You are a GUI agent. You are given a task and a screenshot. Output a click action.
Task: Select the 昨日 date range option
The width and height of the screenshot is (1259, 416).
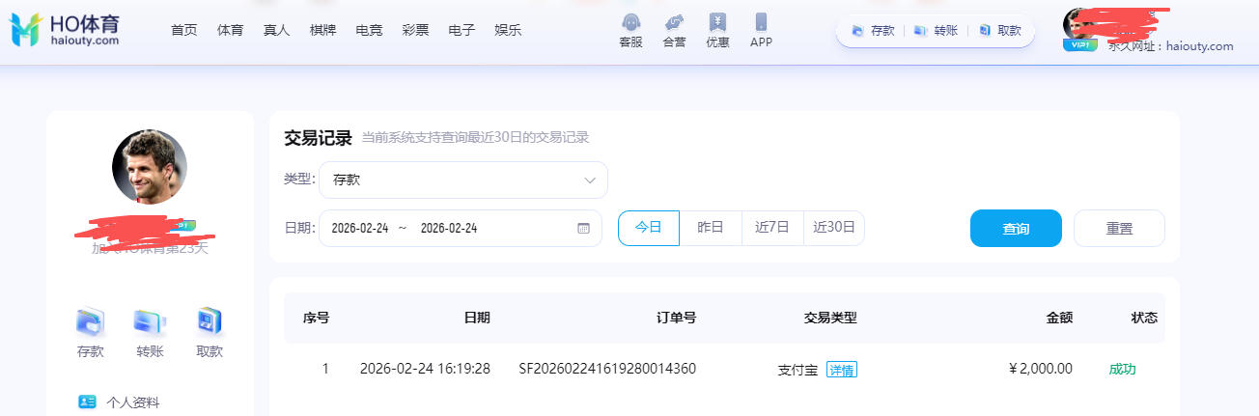point(711,228)
